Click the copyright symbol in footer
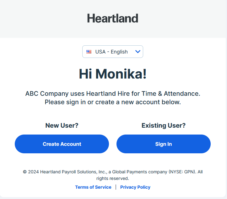Viewport: 227px width, 199px height. 25,172
